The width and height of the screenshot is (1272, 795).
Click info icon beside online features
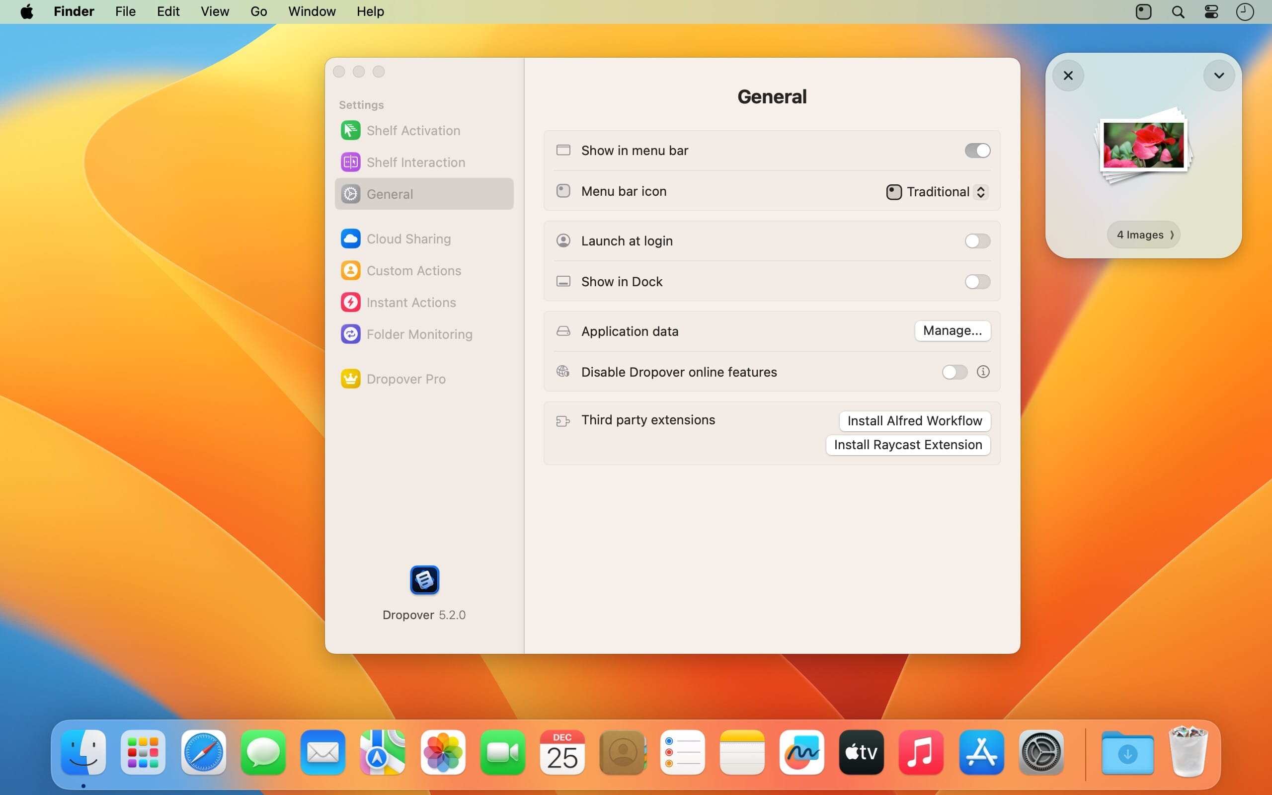(983, 372)
